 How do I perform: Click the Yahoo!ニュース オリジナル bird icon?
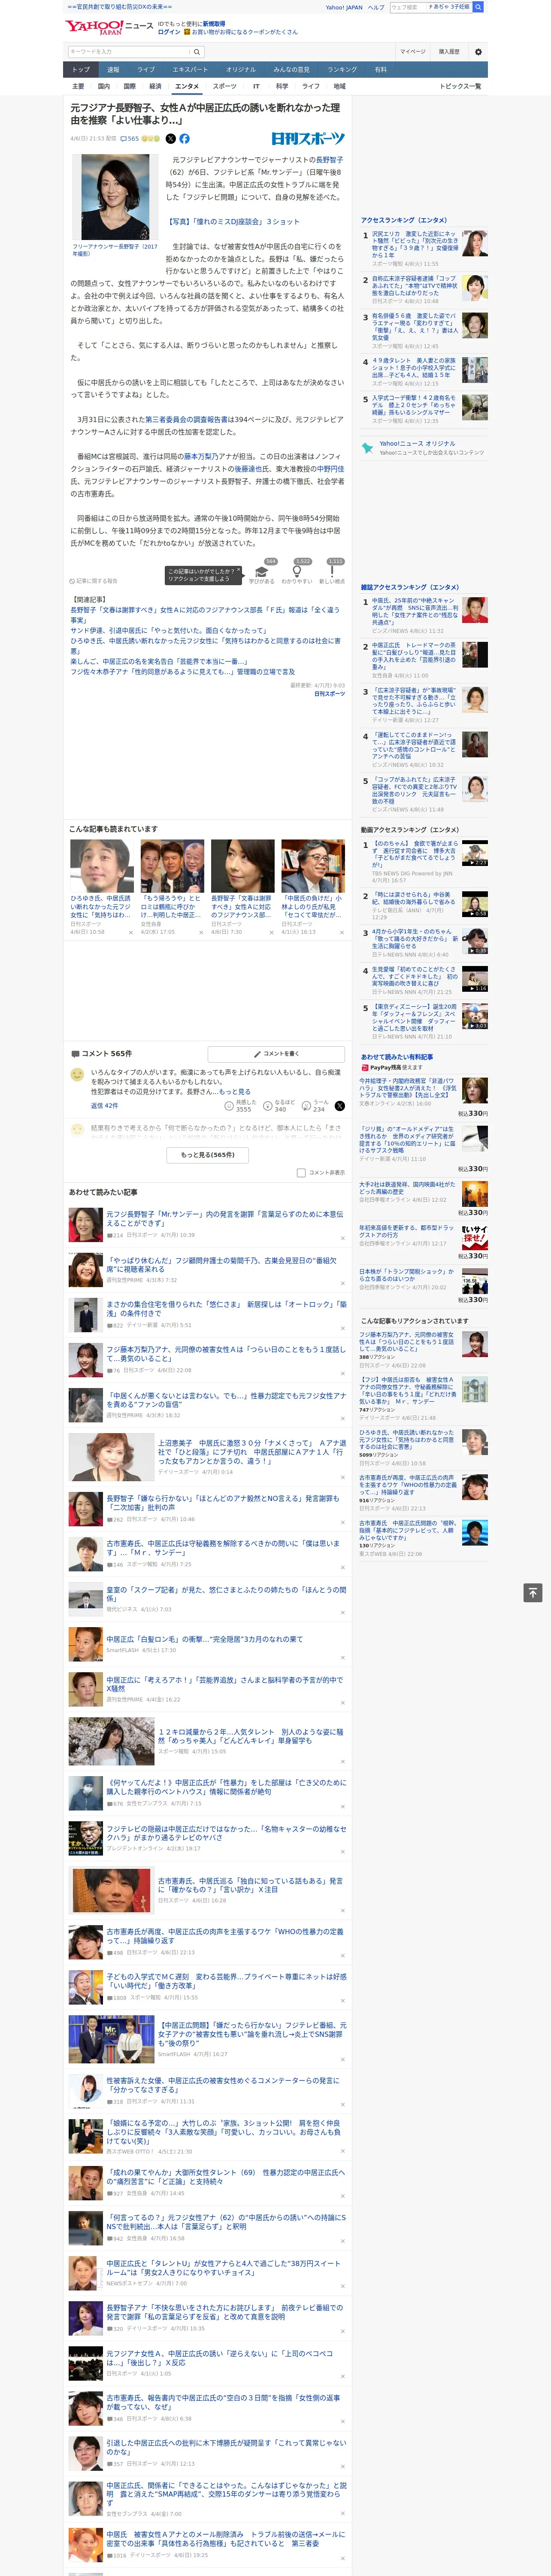coord(367,447)
